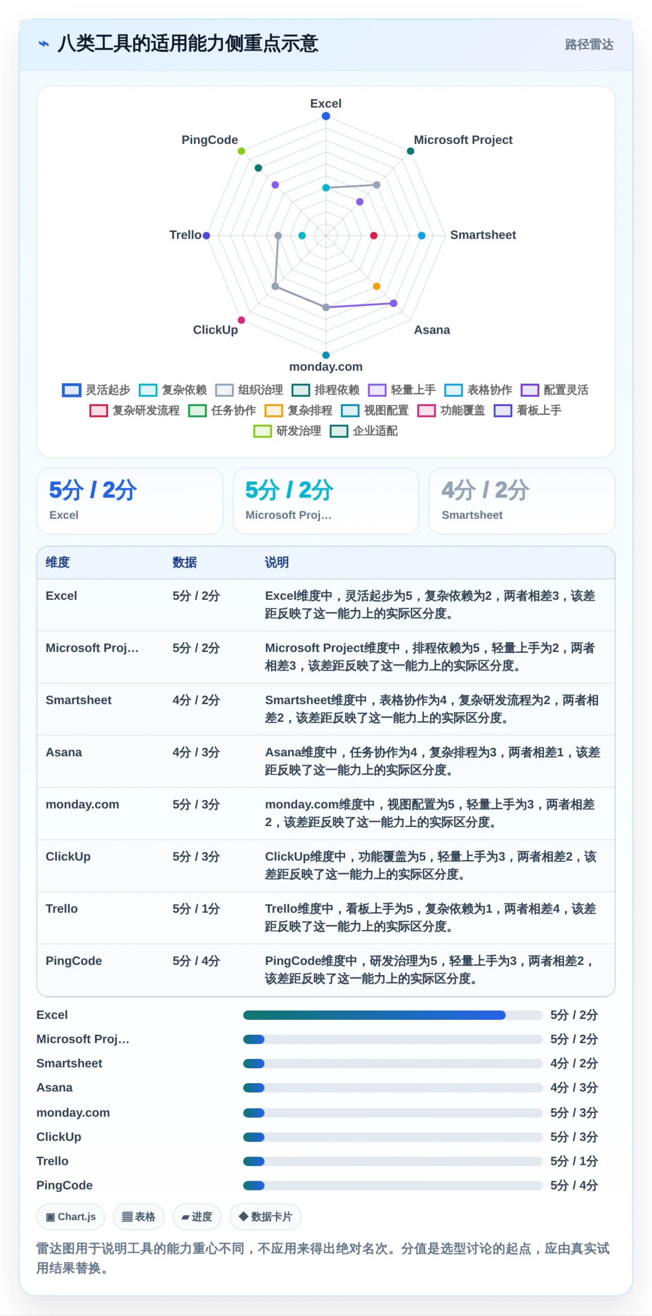This screenshot has width=652, height=1316.
Task: Toggle the 任务协作 legend series
Action: click(x=222, y=411)
